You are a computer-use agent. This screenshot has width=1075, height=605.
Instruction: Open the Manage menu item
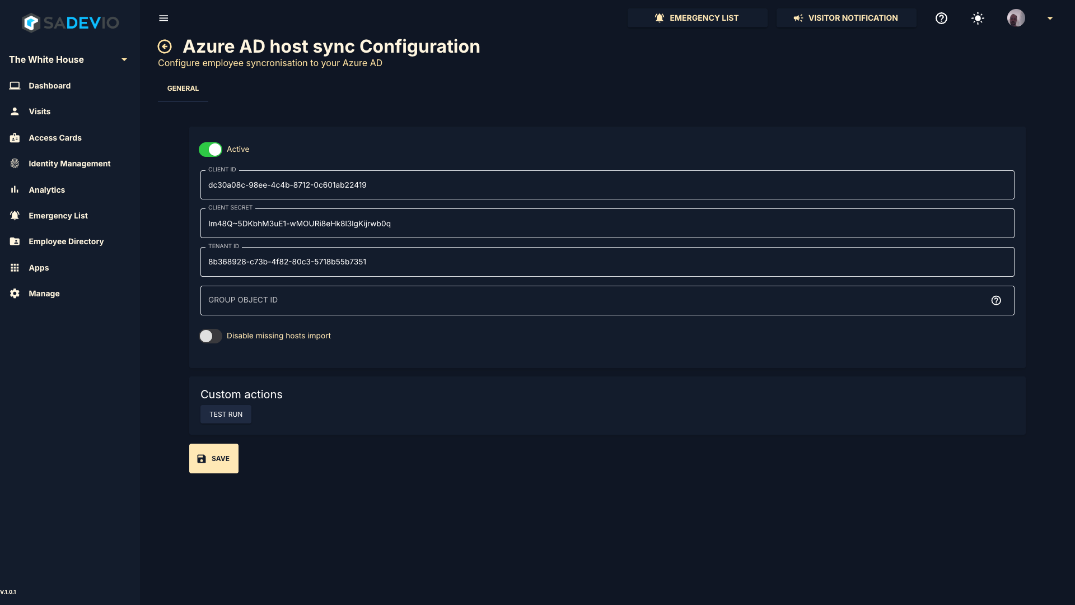pos(44,294)
